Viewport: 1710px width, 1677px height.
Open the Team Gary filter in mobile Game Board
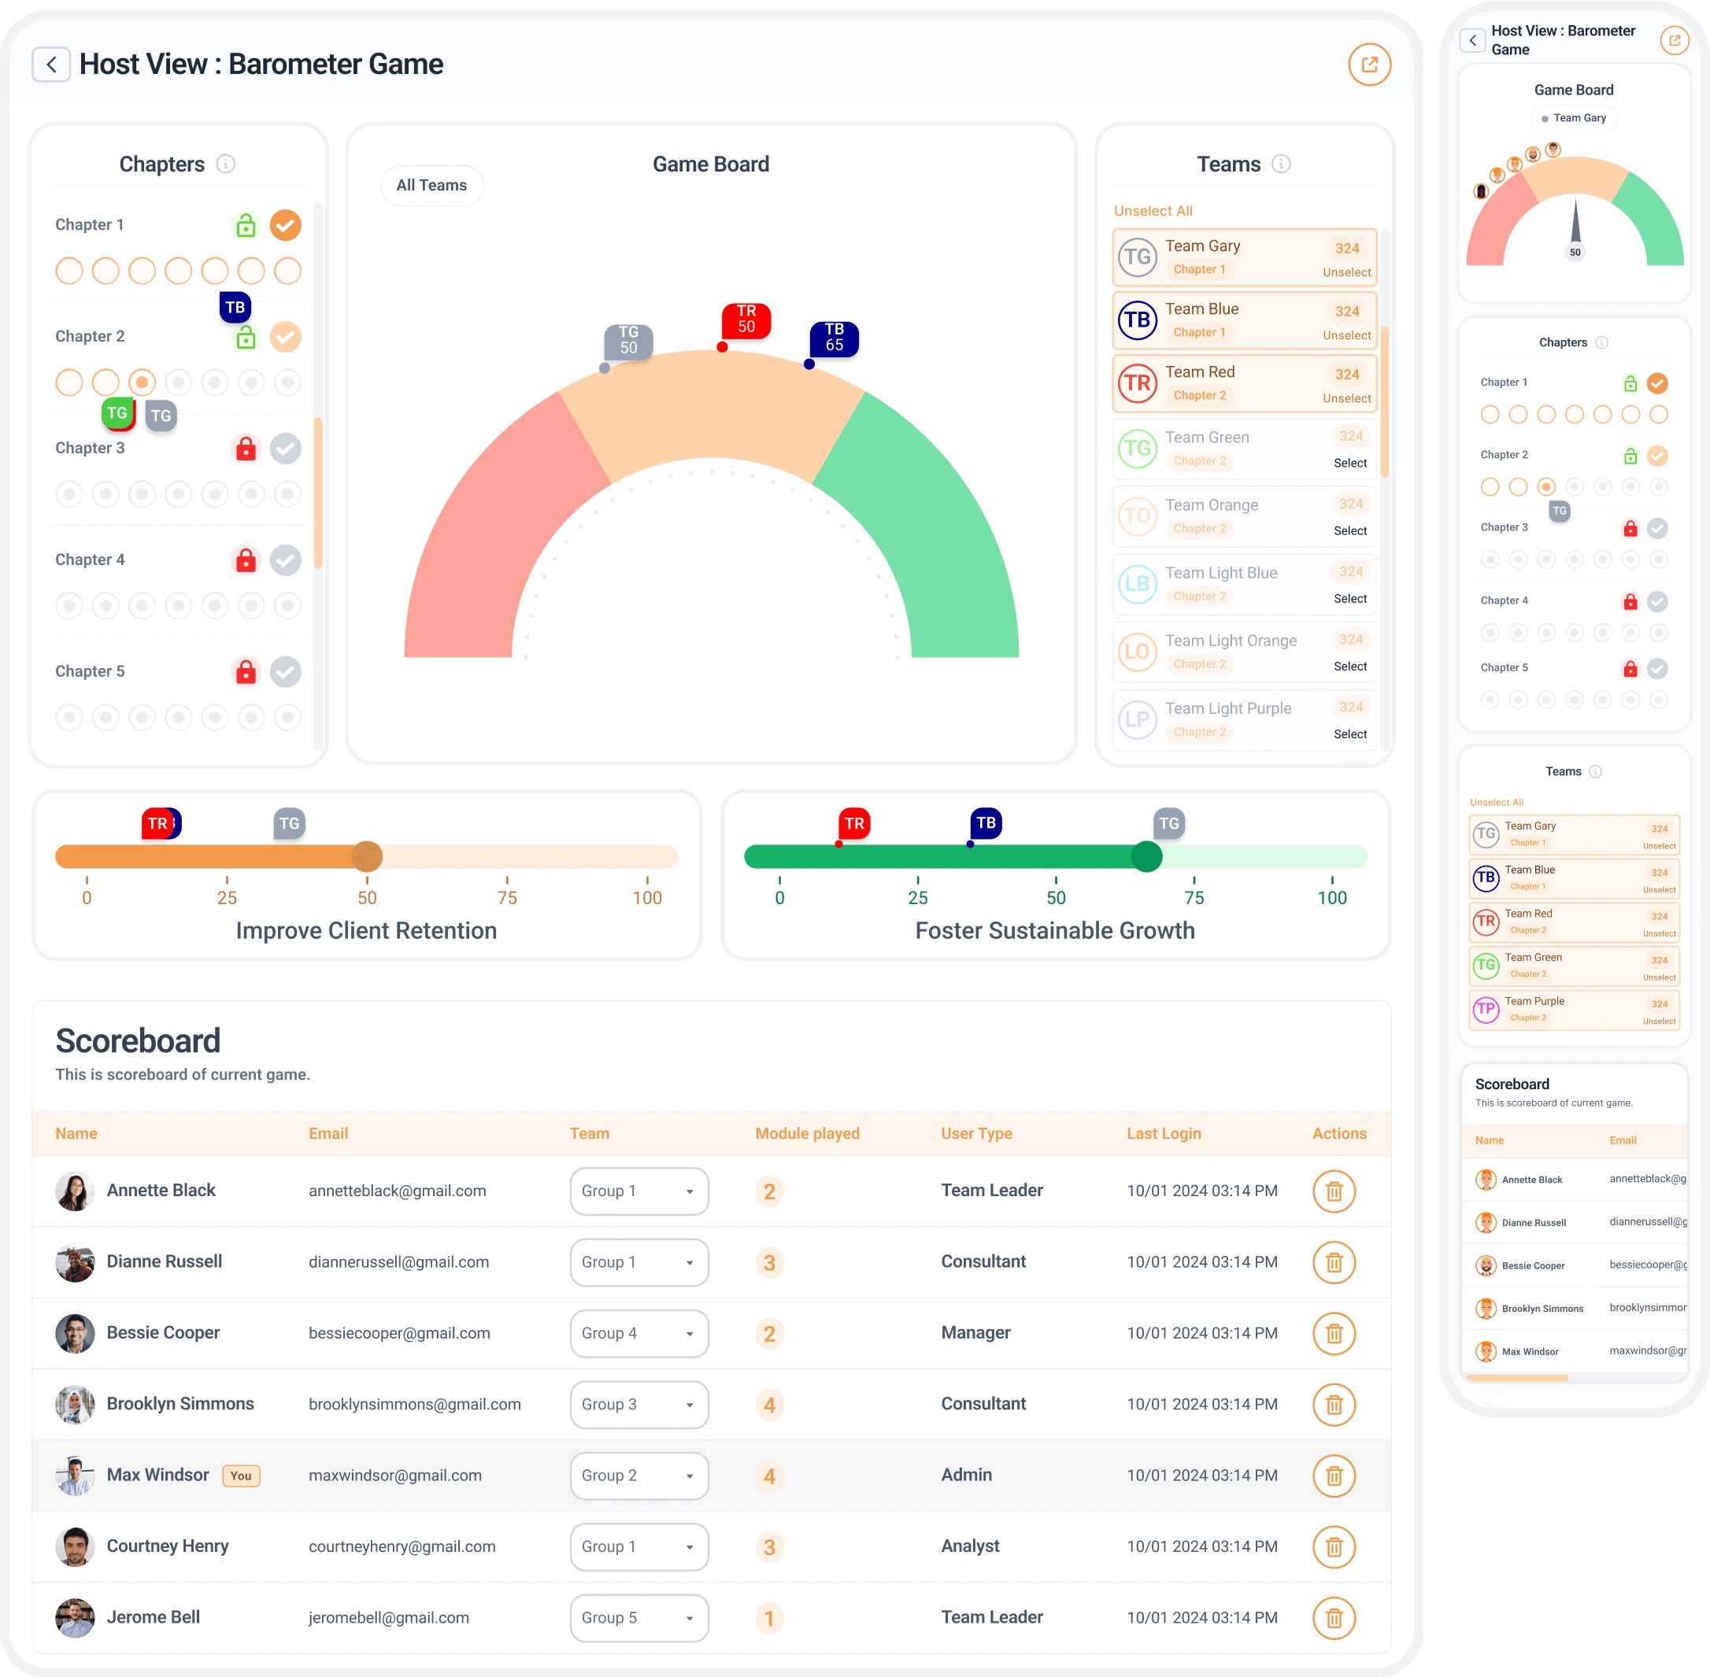click(x=1574, y=118)
